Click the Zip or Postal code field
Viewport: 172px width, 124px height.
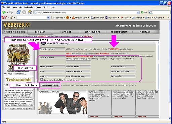click(x=123, y=71)
